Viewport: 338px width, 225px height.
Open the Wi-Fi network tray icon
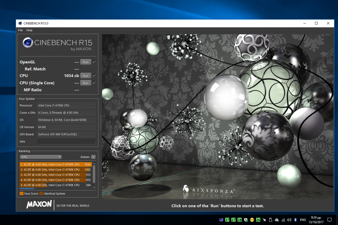tap(283, 220)
